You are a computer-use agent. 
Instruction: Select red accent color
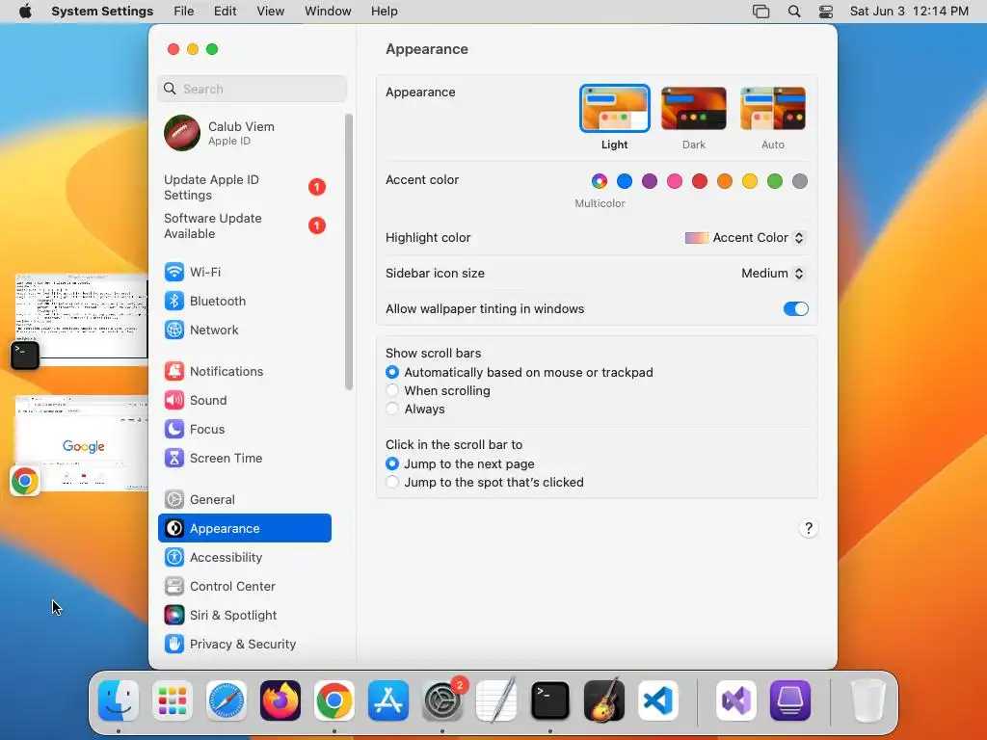(700, 181)
